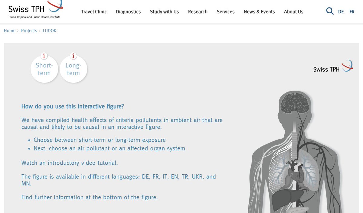The width and height of the screenshot is (363, 213).
Task: Click the info icon above Long-term
Action: pyautogui.click(x=73, y=56)
